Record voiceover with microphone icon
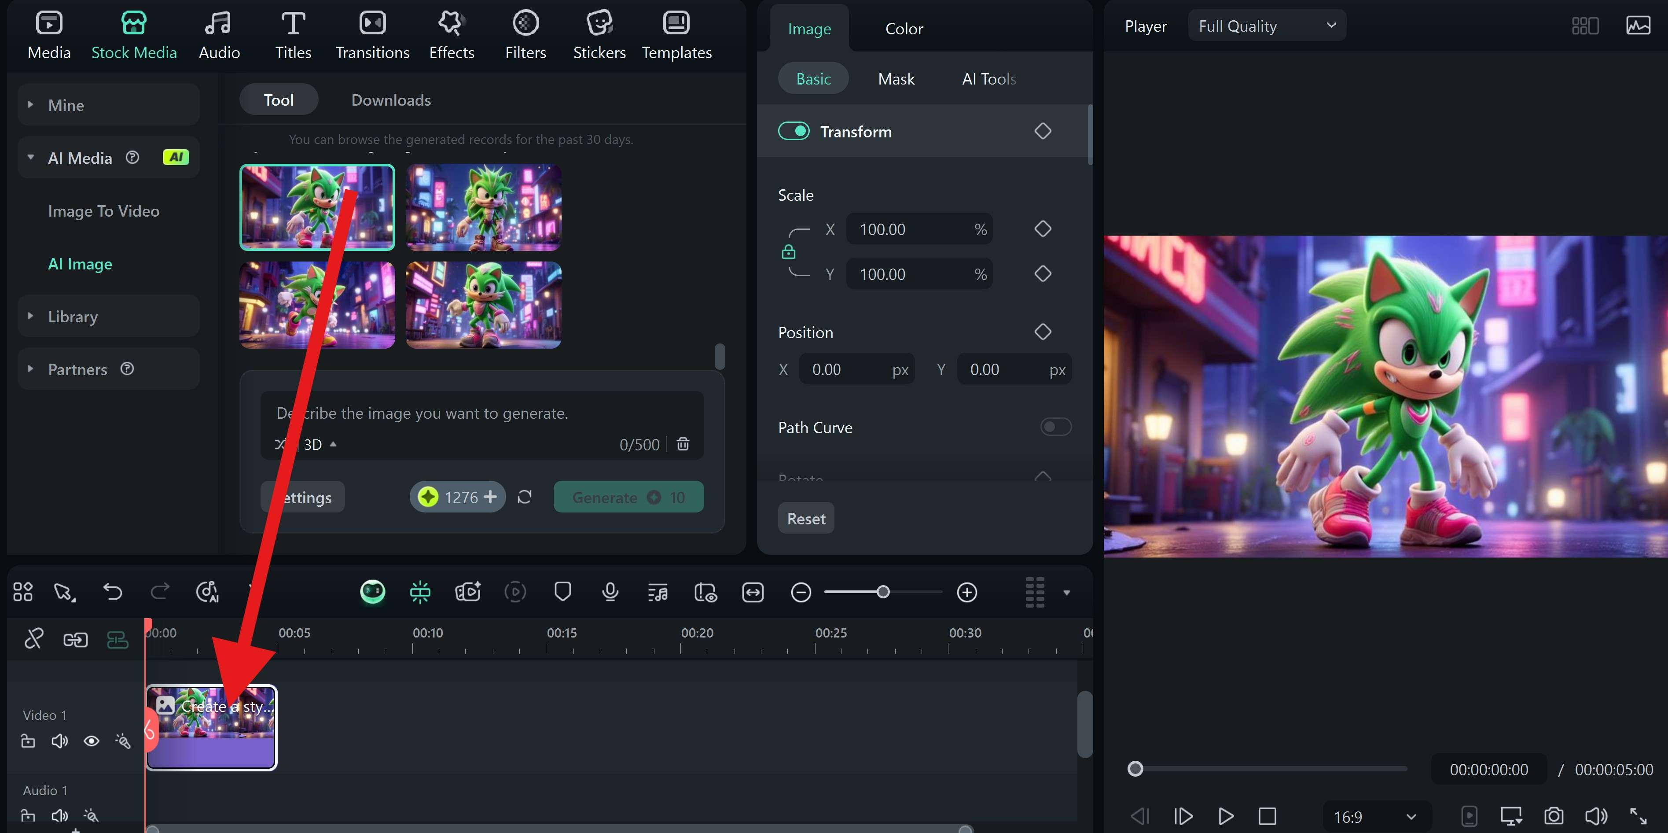This screenshot has height=833, width=1668. pos(610,591)
